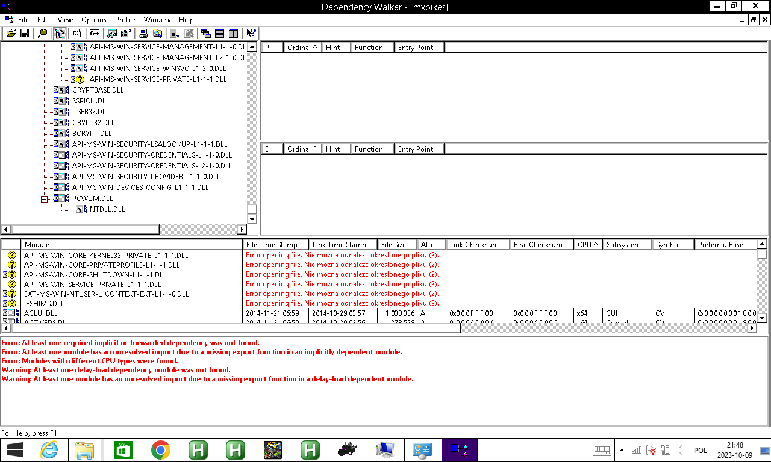
Task: Click the tree pane scroll-right arrow
Action: click(x=242, y=229)
